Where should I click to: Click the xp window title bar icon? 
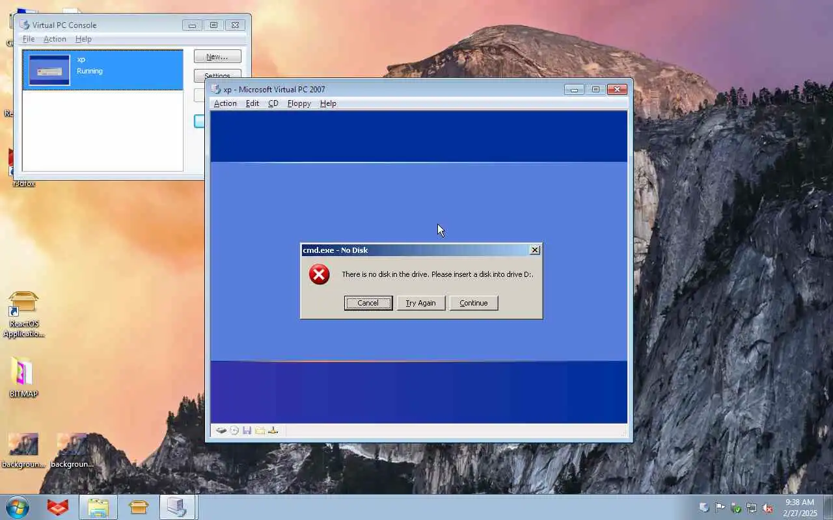click(x=216, y=90)
